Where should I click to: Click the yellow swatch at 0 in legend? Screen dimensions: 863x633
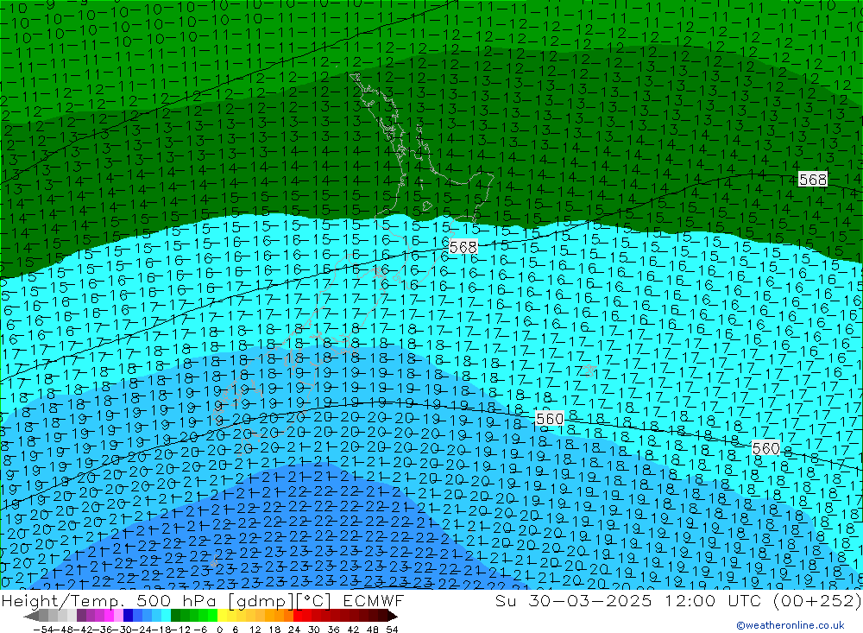pyautogui.click(x=223, y=615)
